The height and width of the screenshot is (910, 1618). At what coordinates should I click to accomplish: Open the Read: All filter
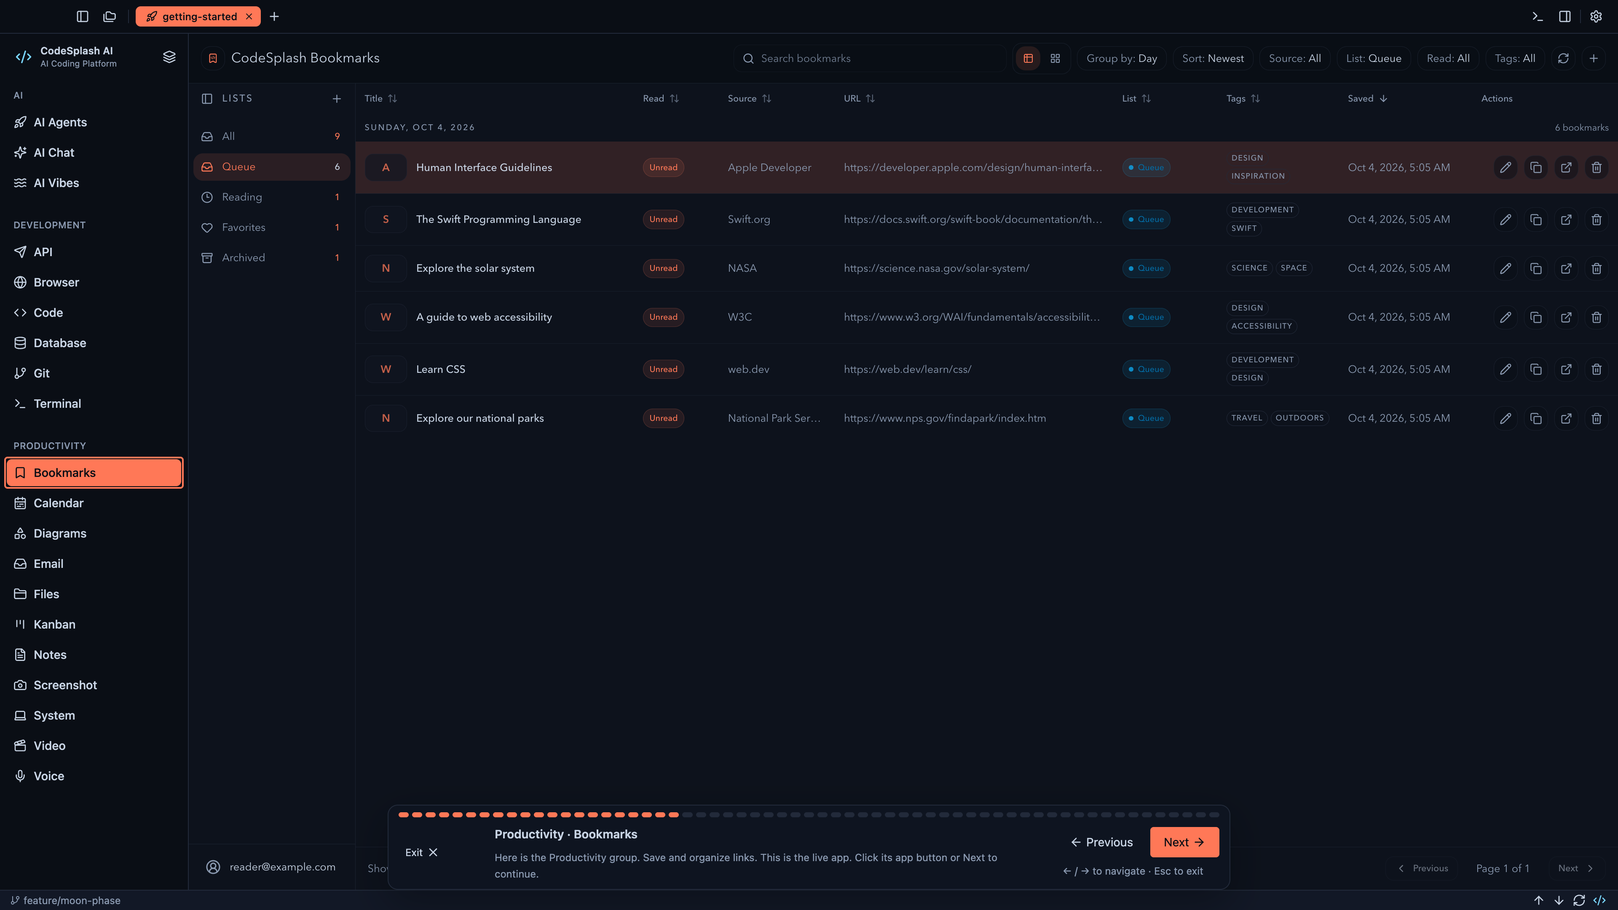pyautogui.click(x=1448, y=59)
